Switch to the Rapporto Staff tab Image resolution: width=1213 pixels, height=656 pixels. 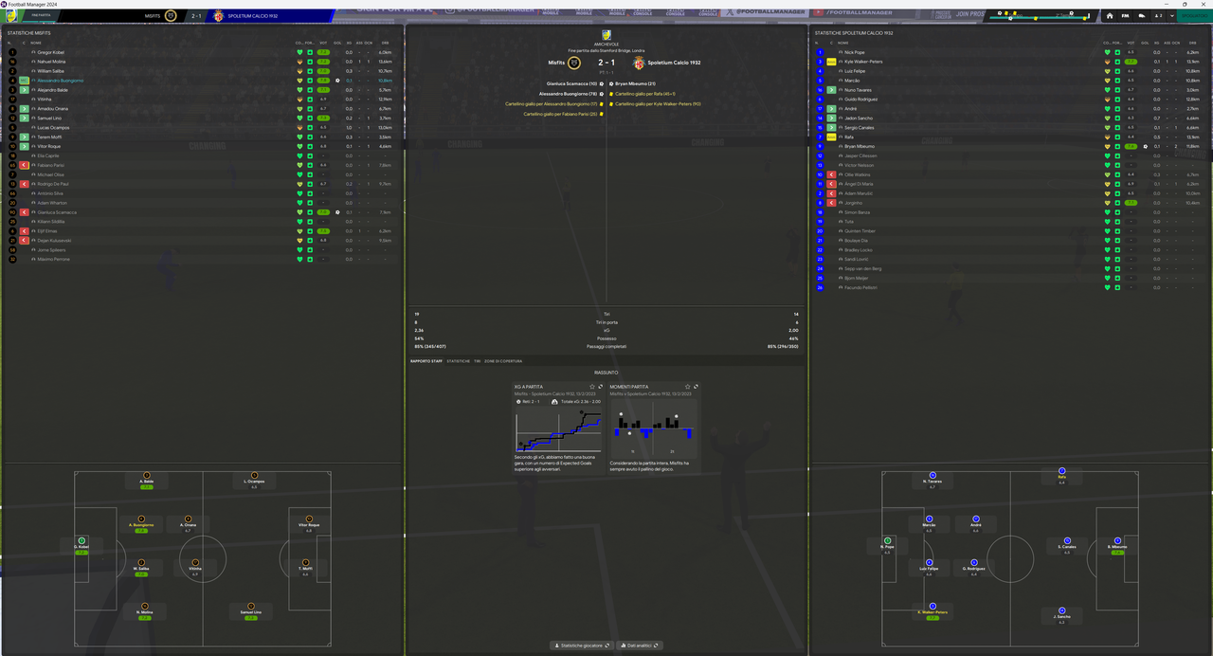click(x=425, y=361)
